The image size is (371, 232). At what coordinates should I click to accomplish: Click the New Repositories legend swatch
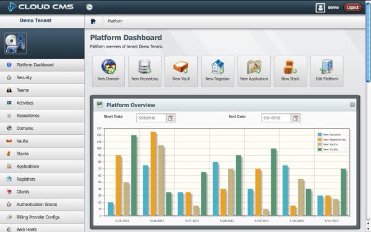pos(320,140)
